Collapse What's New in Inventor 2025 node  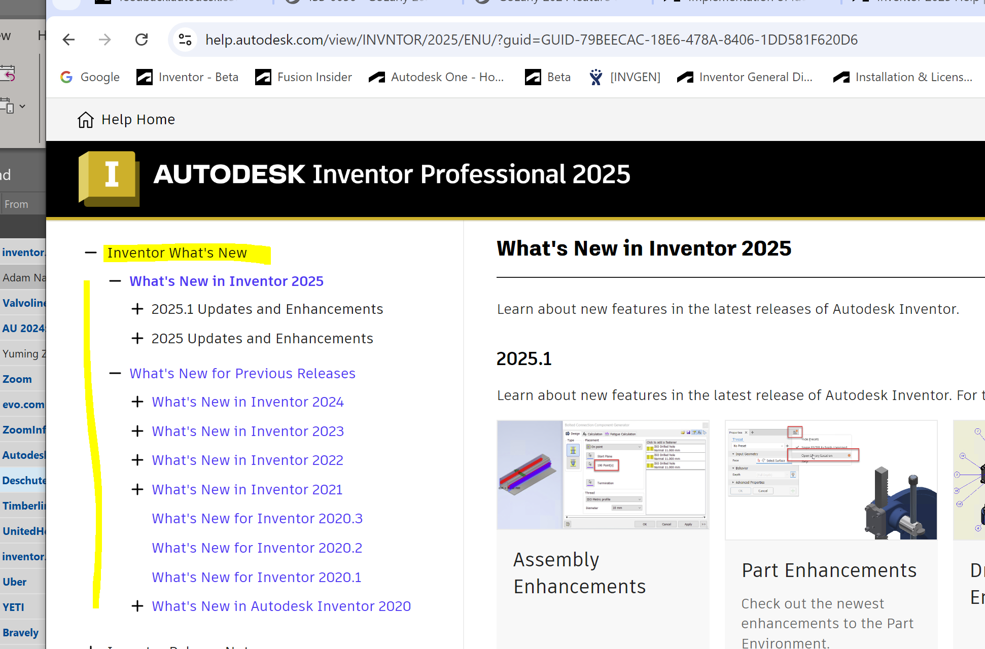tap(115, 281)
